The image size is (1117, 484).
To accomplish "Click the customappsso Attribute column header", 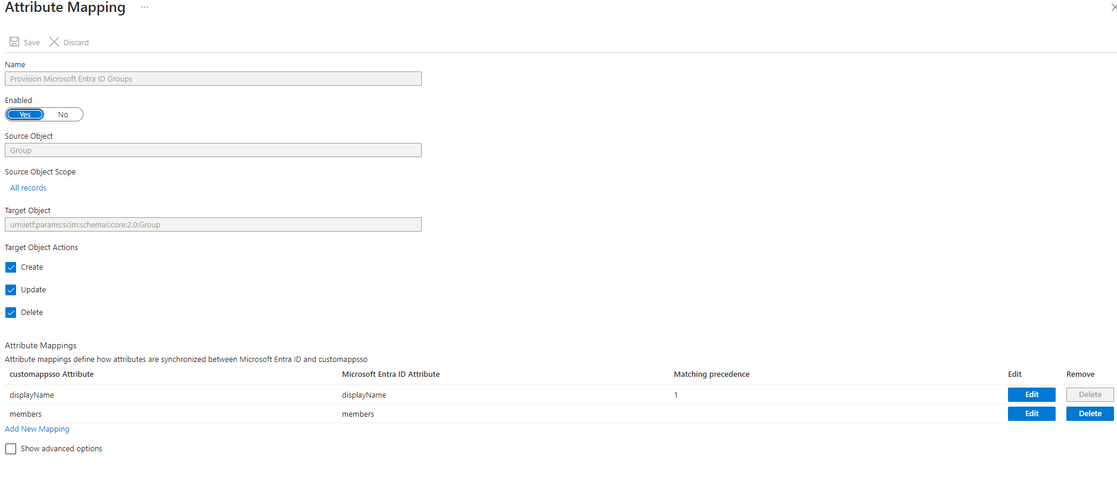I will (52, 374).
